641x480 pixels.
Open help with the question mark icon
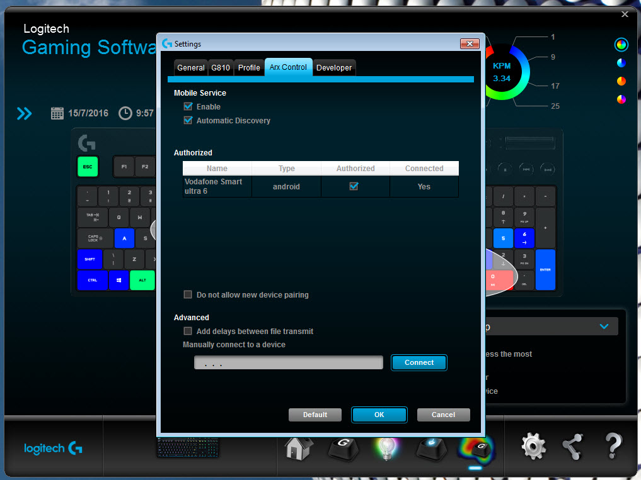[x=613, y=445]
